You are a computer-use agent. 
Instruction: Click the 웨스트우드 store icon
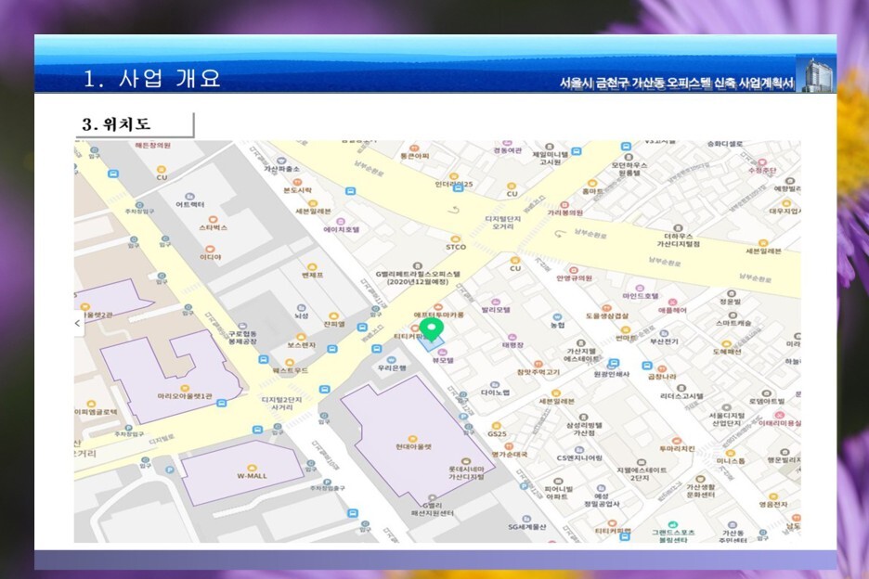(x=290, y=363)
